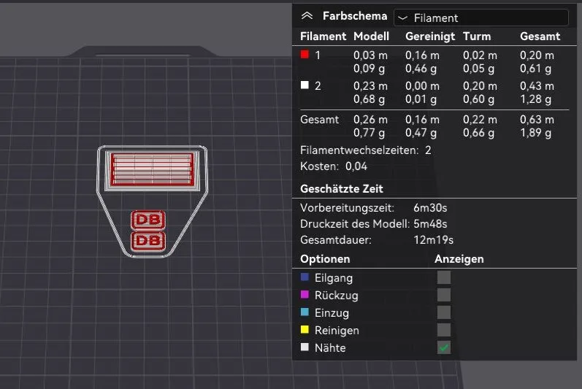Enable the Reinigen display checkbox
The image size is (582, 389).
pyautogui.click(x=443, y=330)
